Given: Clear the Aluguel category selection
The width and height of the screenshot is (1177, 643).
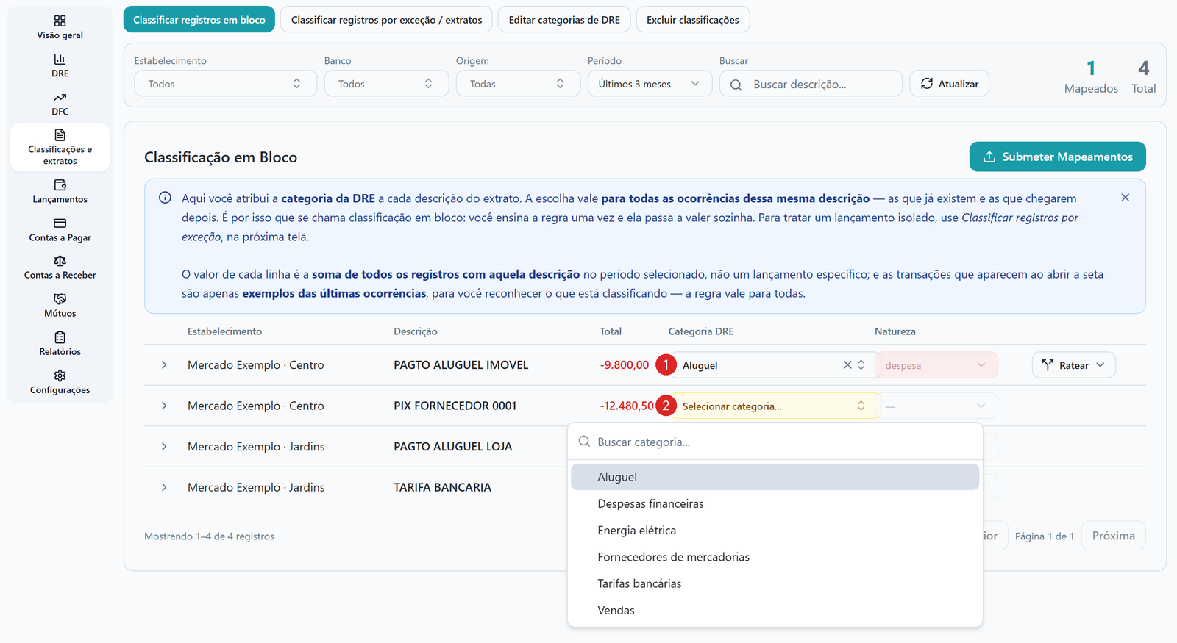Looking at the screenshot, I should tap(847, 365).
